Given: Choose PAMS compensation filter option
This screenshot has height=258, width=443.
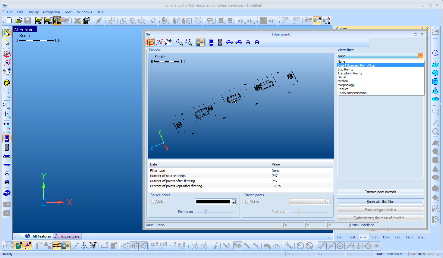Looking at the screenshot, I should (380, 93).
